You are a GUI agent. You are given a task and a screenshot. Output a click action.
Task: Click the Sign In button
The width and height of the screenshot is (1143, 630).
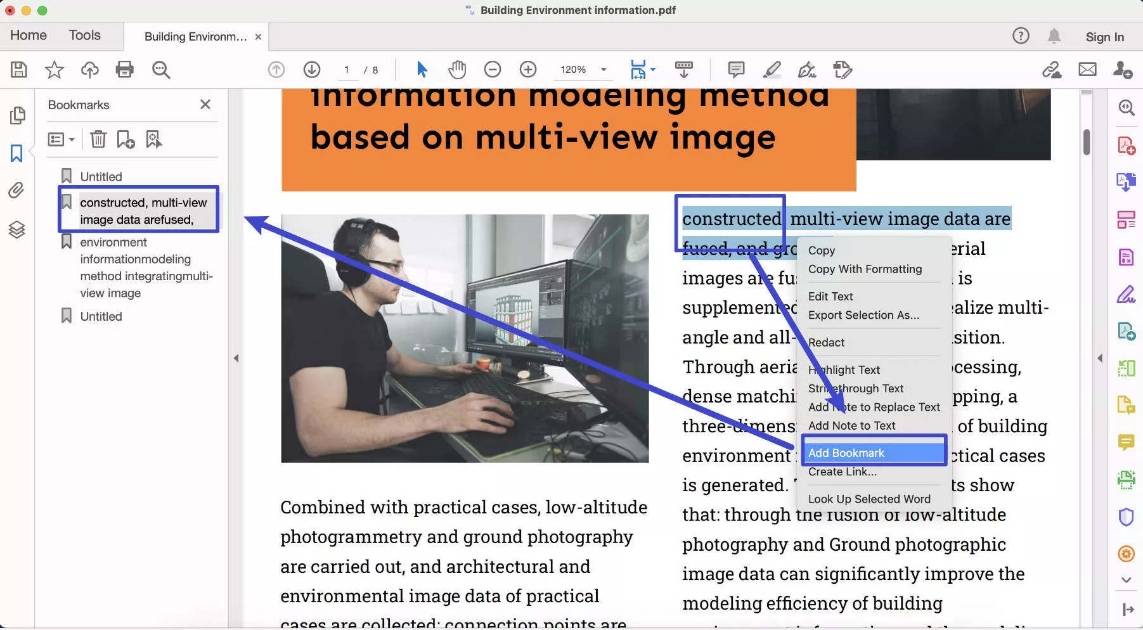click(1104, 37)
